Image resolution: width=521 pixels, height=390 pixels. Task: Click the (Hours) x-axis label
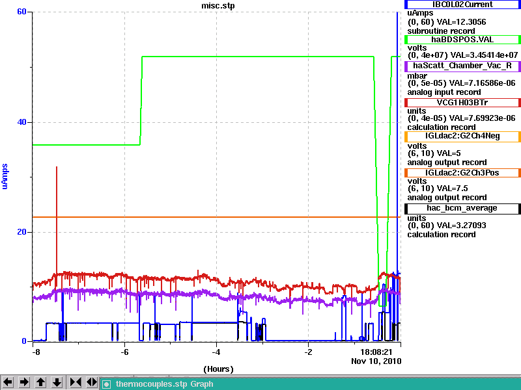(x=218, y=369)
